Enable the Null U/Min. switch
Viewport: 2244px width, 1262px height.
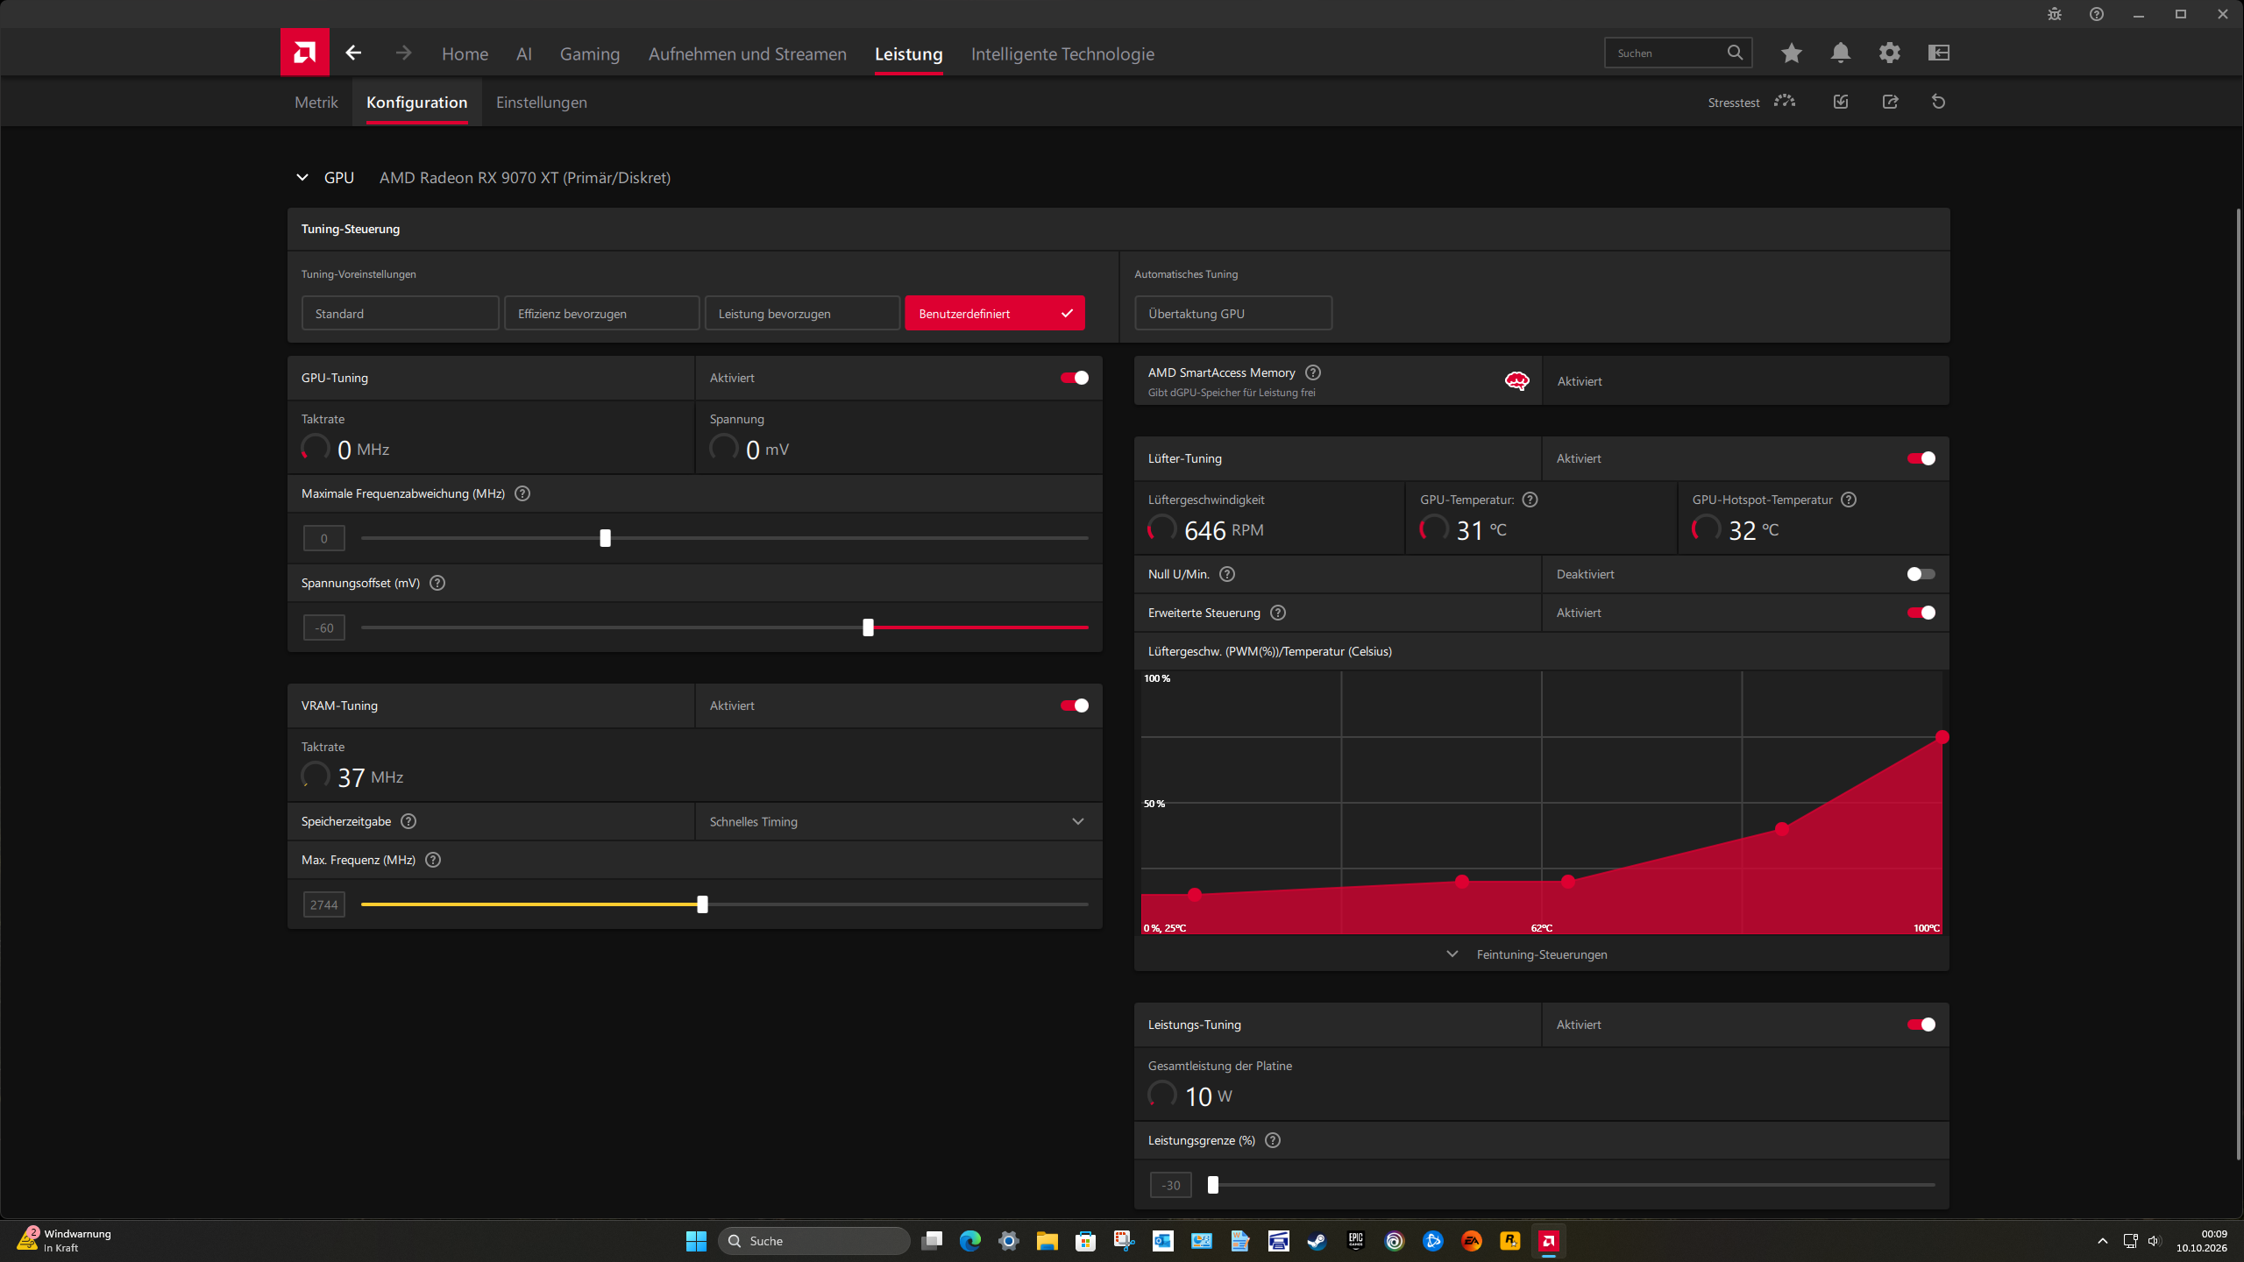(x=1921, y=574)
